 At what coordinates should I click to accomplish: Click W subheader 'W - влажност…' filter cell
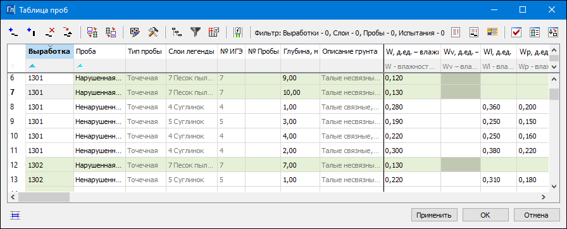(x=412, y=66)
